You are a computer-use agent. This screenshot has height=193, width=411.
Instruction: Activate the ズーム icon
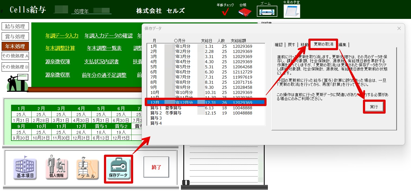(267, 11)
